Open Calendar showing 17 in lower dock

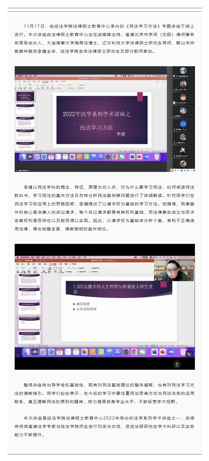click(x=60, y=352)
